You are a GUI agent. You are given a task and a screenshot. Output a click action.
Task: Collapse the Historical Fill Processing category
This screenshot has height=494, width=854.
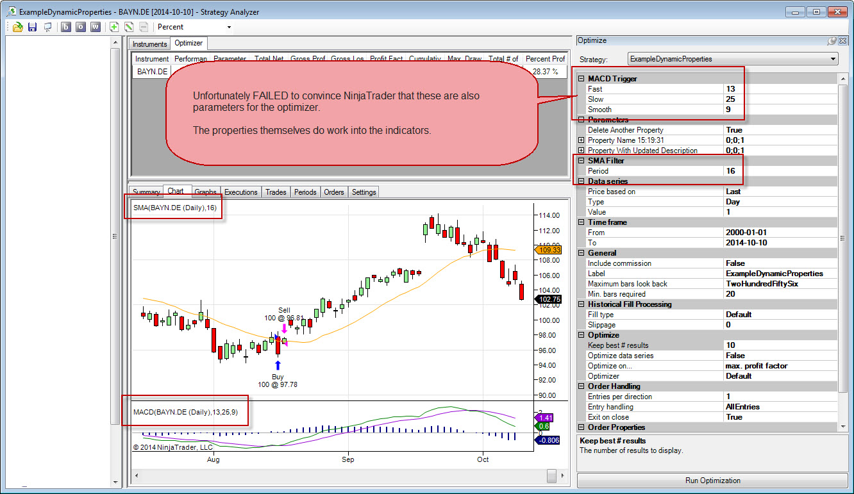tap(582, 304)
